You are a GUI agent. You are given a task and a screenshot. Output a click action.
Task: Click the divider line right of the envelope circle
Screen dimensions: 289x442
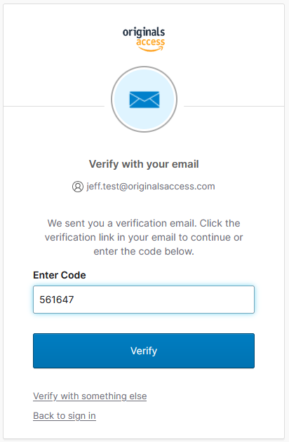[234, 107]
